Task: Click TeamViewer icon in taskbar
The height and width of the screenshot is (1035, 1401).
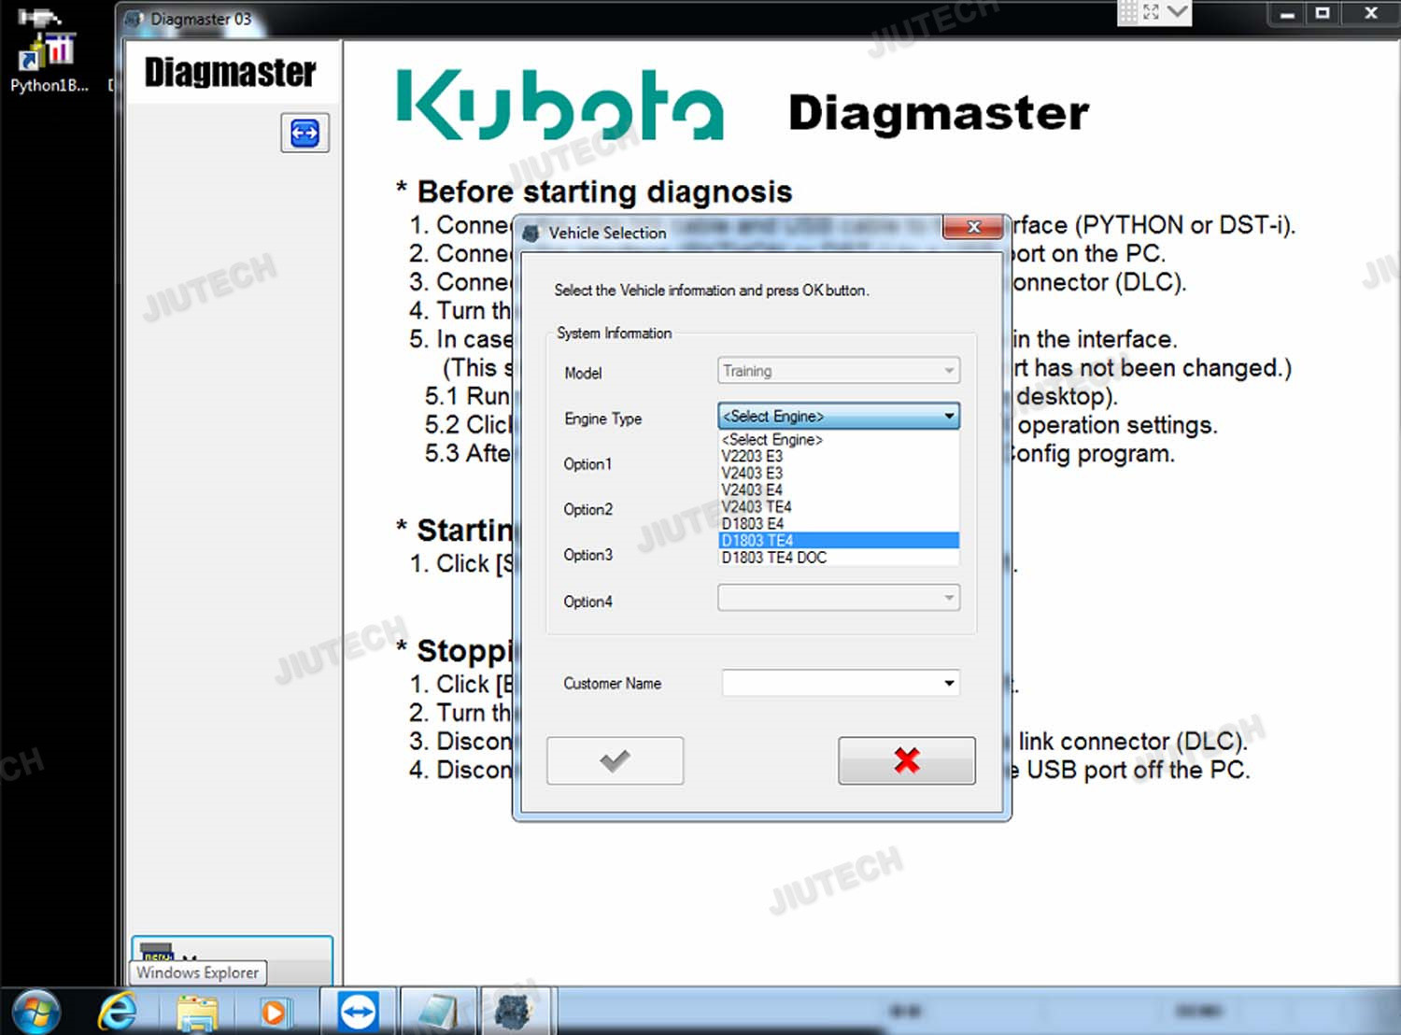Action: coord(359,1012)
